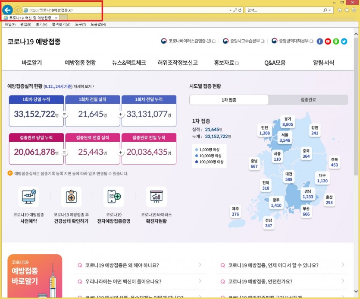This screenshot has width=360, height=299.
Task: Open the 즐겨찾기(A) favorites menu
Action: 62,25
